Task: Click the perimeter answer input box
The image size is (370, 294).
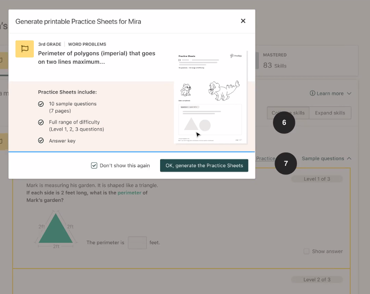Action: tap(137, 243)
